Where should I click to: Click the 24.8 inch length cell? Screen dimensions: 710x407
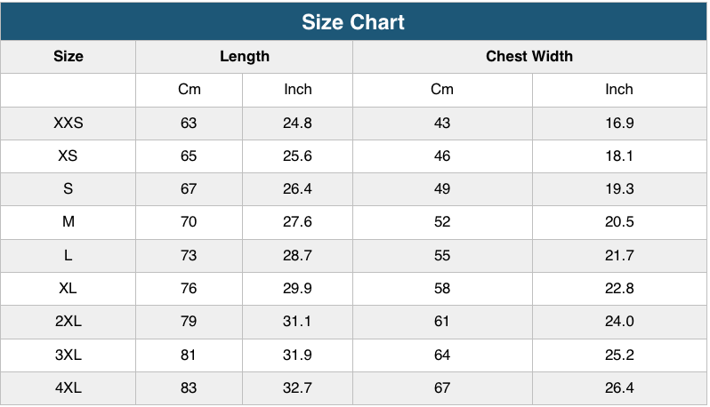297,124
